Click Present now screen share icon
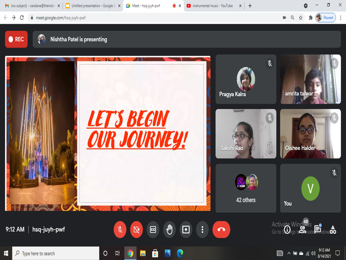This screenshot has height=260, width=346. click(x=186, y=229)
